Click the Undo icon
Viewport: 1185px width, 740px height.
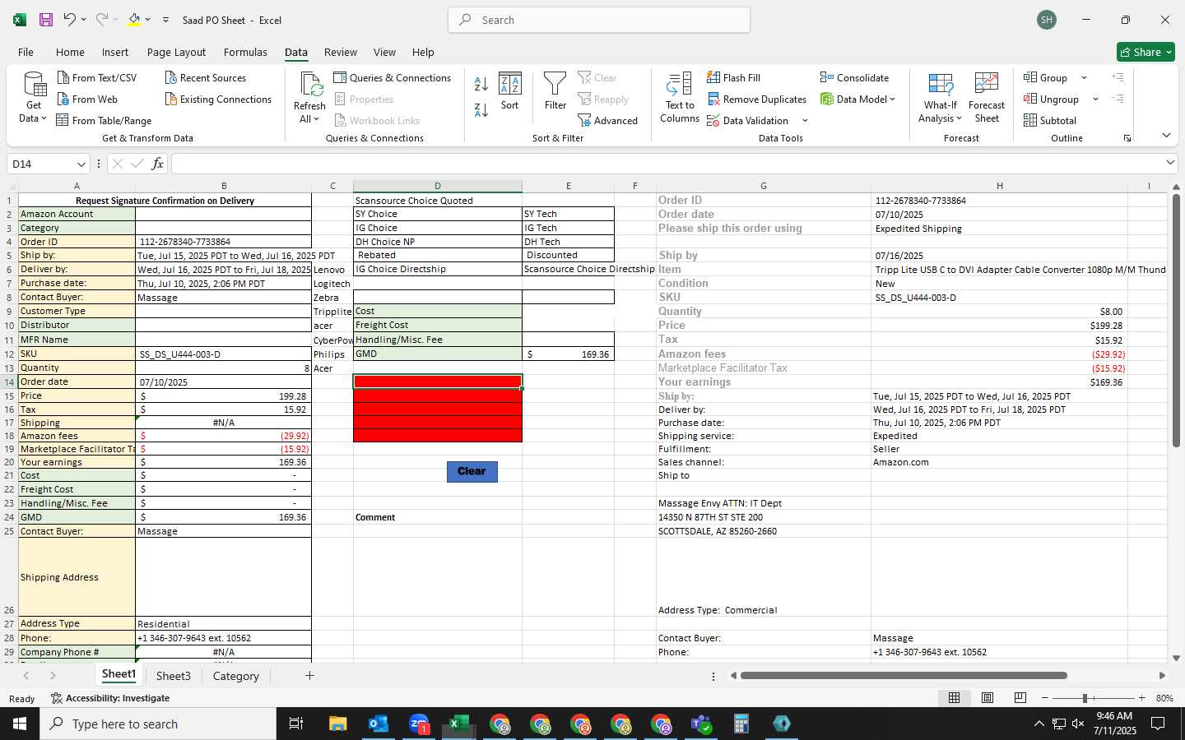pos(70,20)
